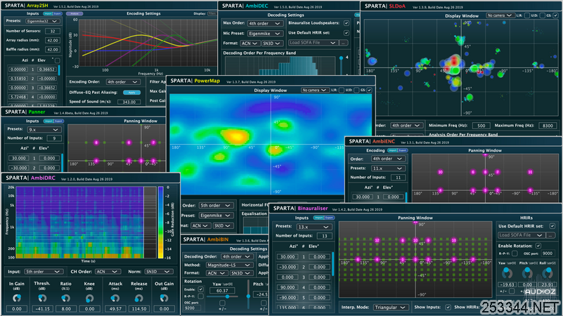Click OSC port 9000 field in Binauraliser
This screenshot has height=316, width=563.
point(548,254)
